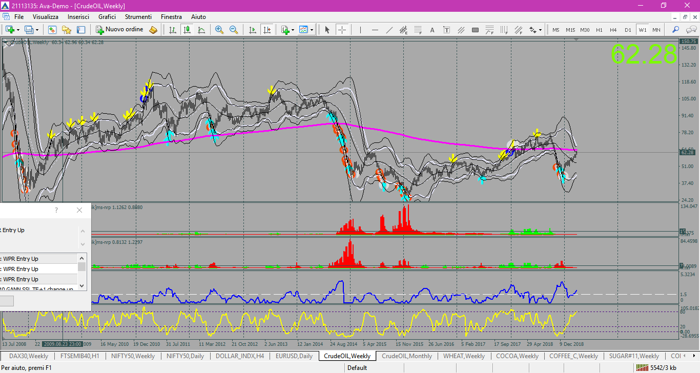Open the Templates icon
700x373 pixels.
click(304, 30)
